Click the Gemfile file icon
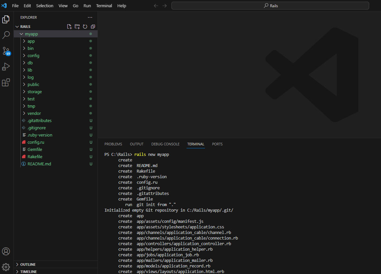The image size is (381, 274). (24, 150)
